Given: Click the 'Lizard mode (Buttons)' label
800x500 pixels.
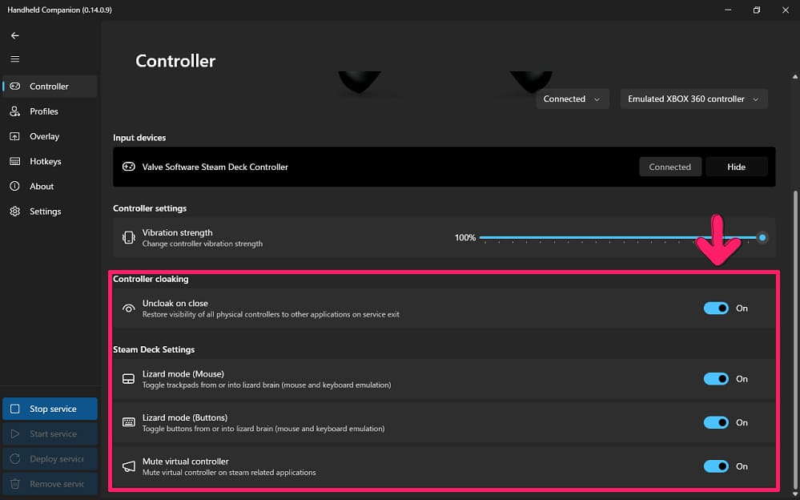Looking at the screenshot, I should pos(185,417).
